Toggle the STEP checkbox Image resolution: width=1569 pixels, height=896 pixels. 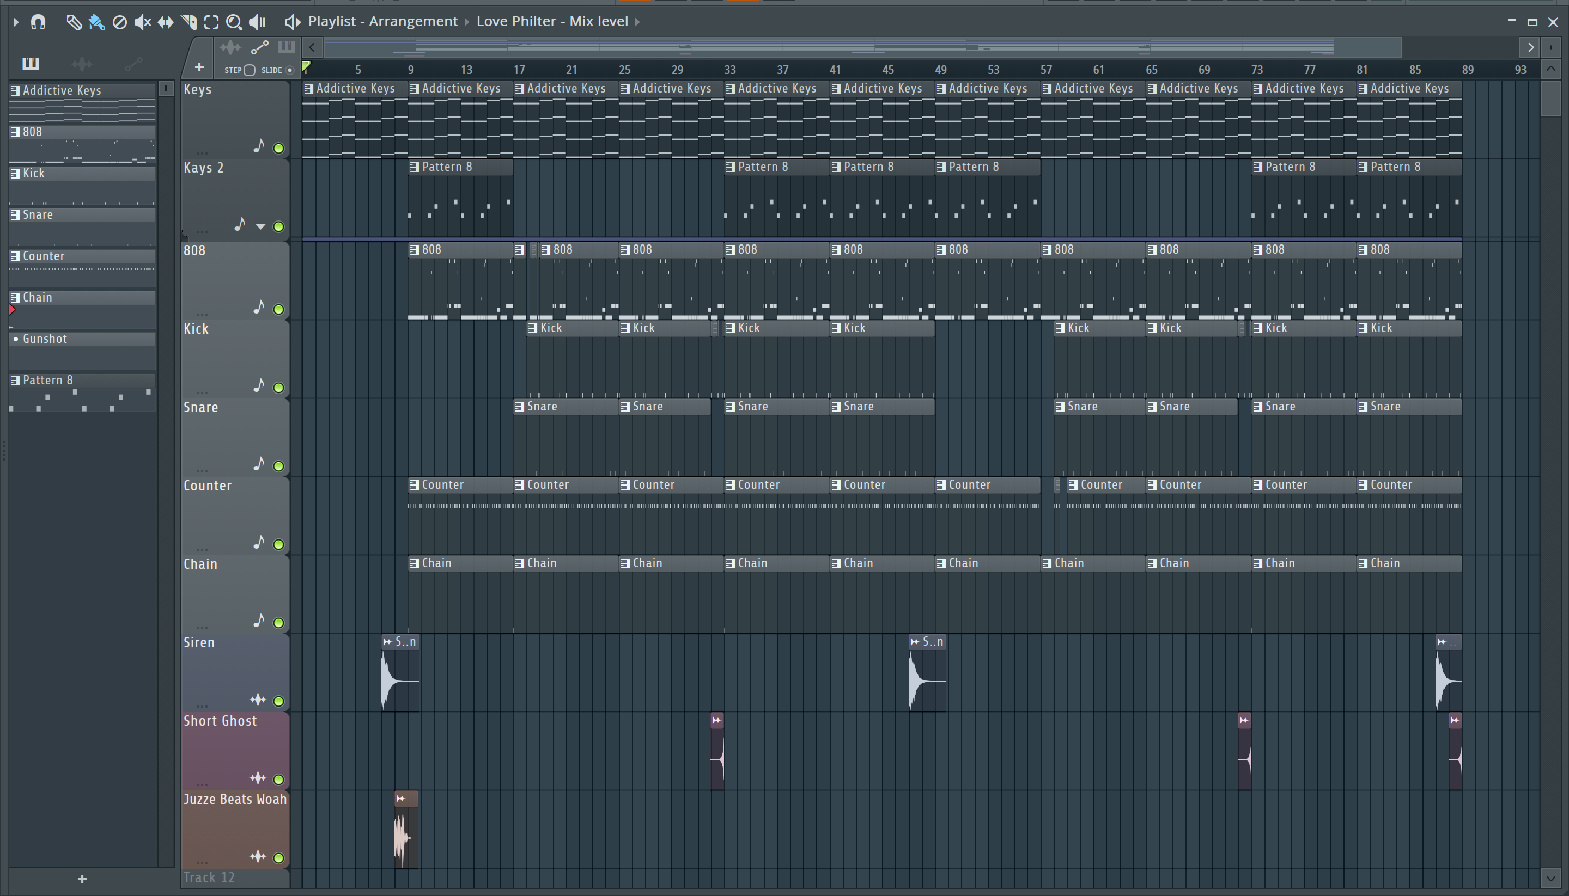[250, 70]
